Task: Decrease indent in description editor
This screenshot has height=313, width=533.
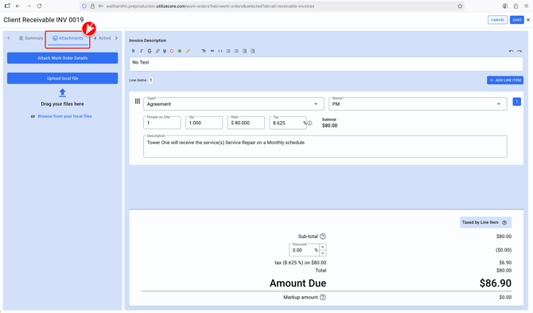Action: [x=244, y=51]
